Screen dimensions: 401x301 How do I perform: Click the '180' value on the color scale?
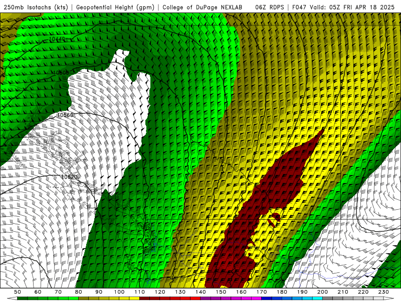(x=282, y=292)
